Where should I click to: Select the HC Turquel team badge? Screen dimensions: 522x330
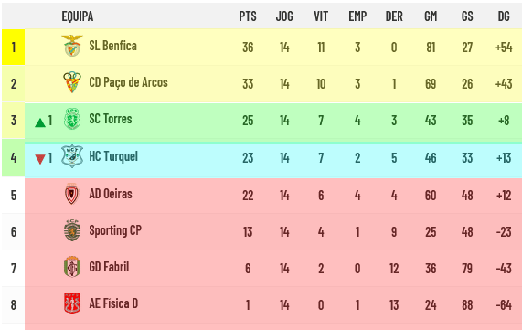click(72, 156)
